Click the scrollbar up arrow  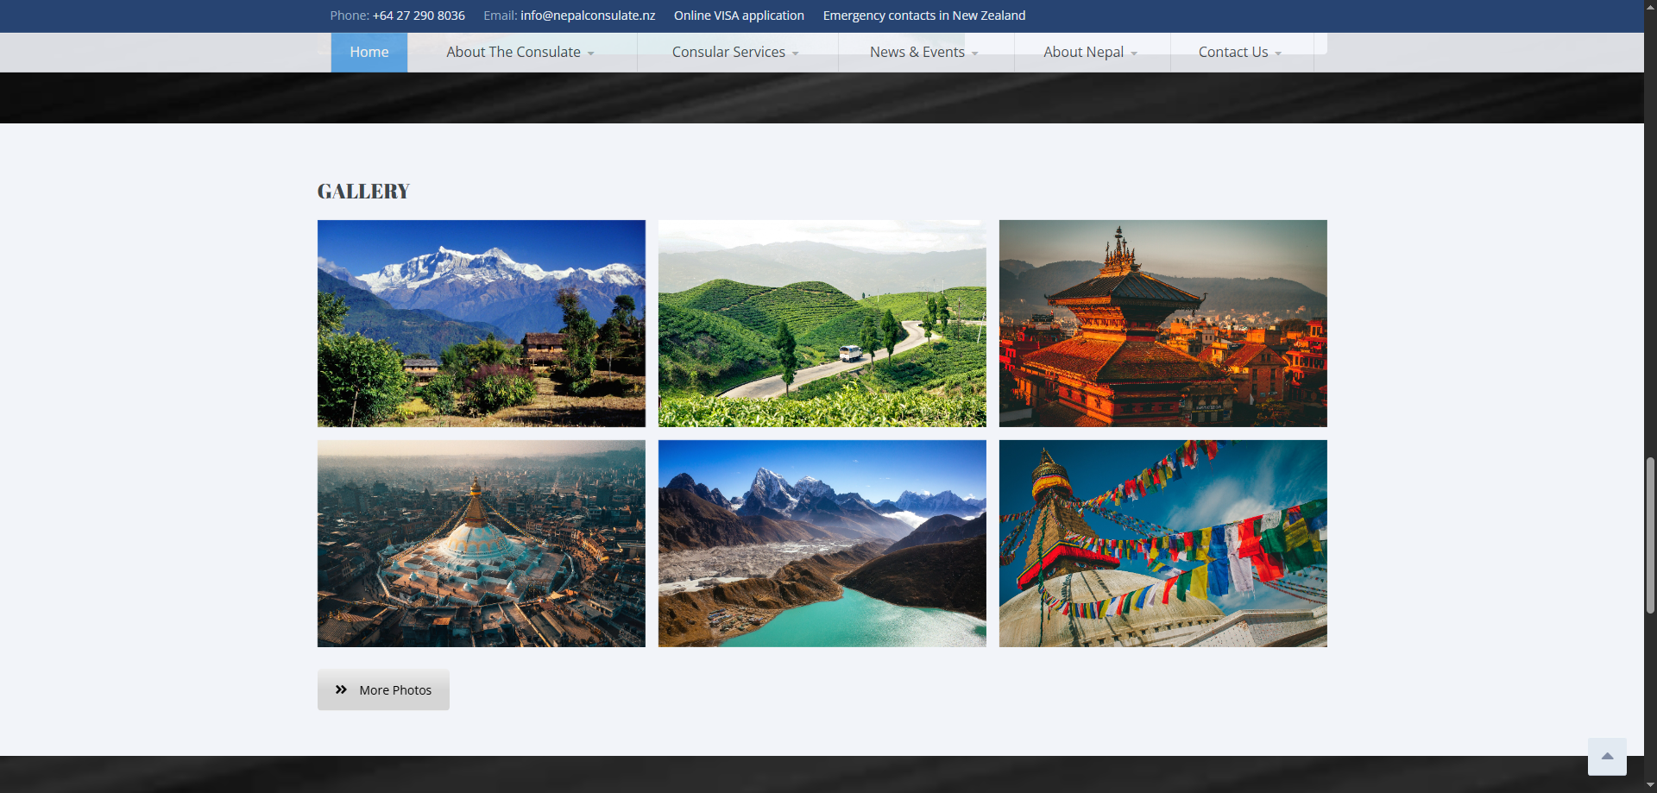(1649, 7)
